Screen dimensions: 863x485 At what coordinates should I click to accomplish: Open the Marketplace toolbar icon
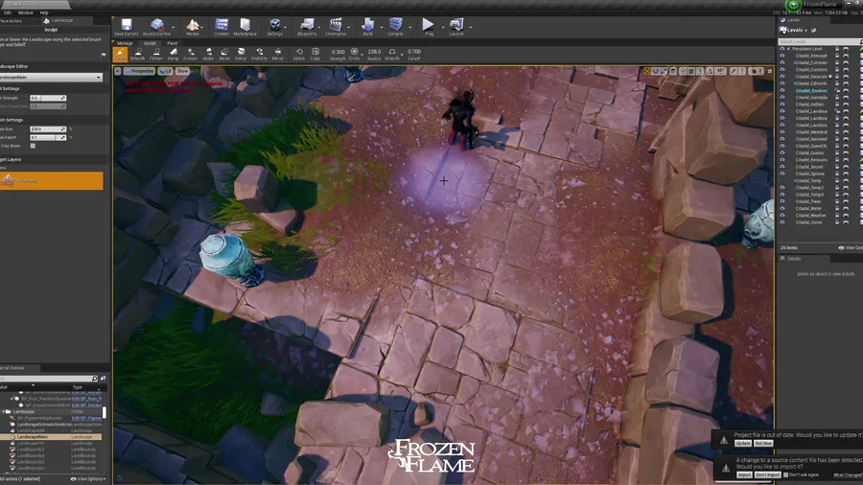(245, 27)
